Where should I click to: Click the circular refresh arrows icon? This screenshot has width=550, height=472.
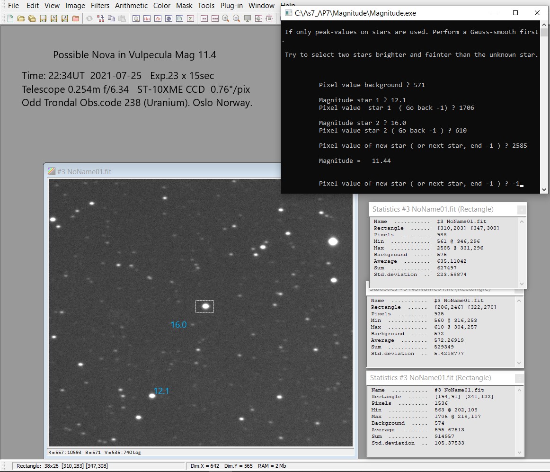click(x=89, y=19)
